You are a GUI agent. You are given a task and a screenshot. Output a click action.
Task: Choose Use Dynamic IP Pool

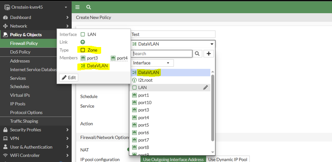(228, 160)
